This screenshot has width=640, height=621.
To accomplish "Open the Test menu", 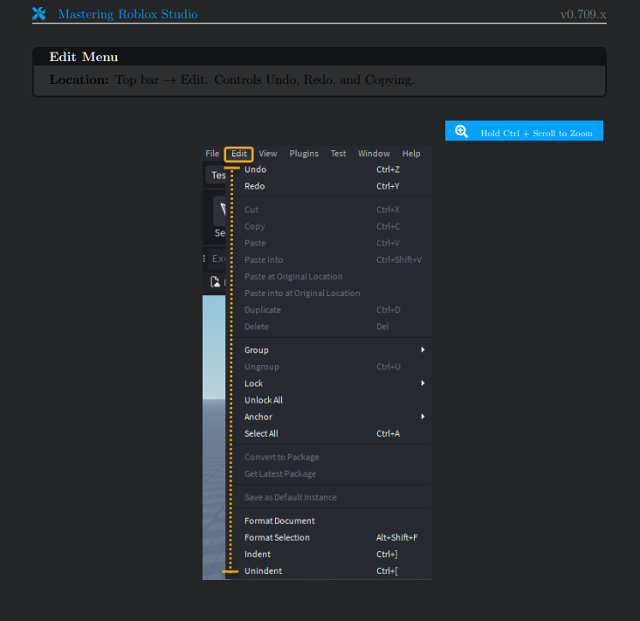I will 338,154.
